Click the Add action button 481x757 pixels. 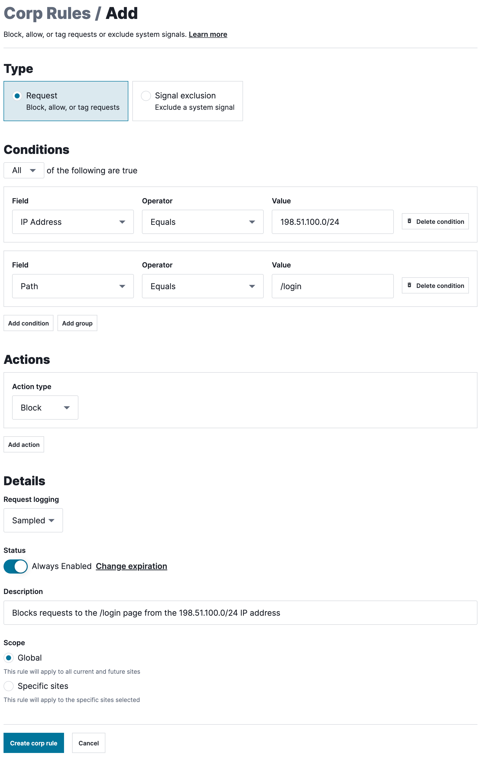[23, 444]
